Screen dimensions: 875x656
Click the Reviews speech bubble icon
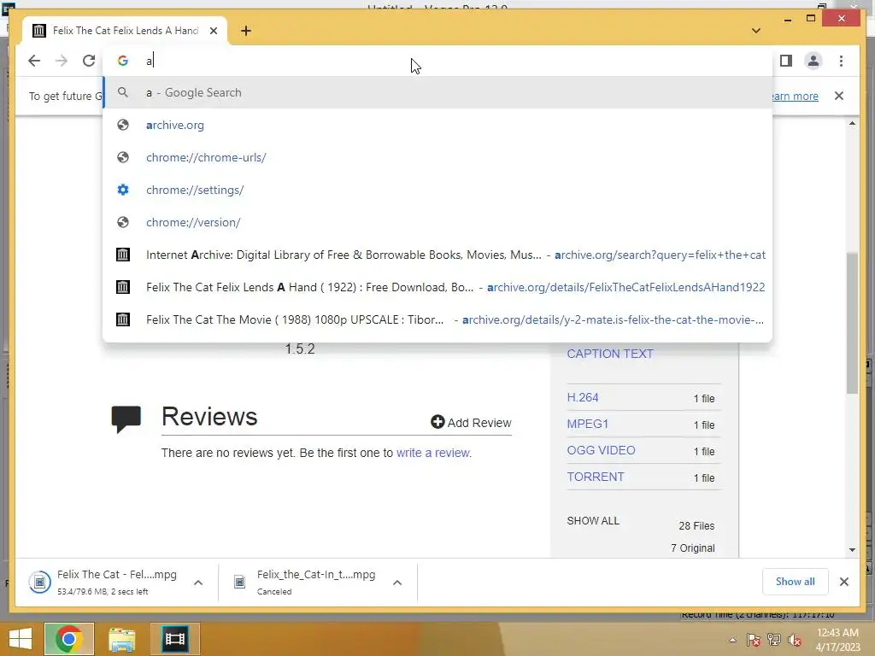click(126, 419)
